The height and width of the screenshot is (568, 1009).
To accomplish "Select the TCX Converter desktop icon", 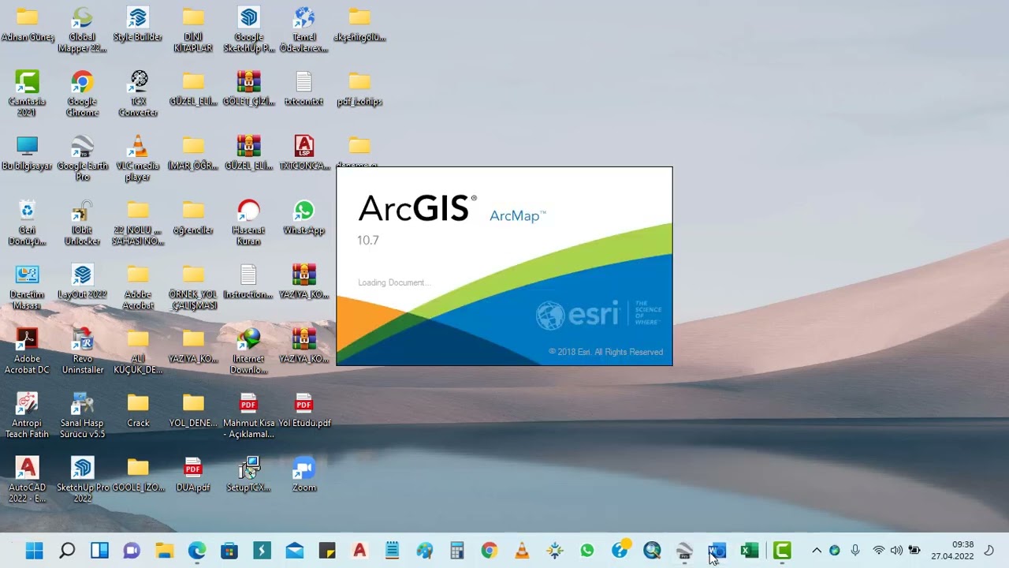I will 138,94.
